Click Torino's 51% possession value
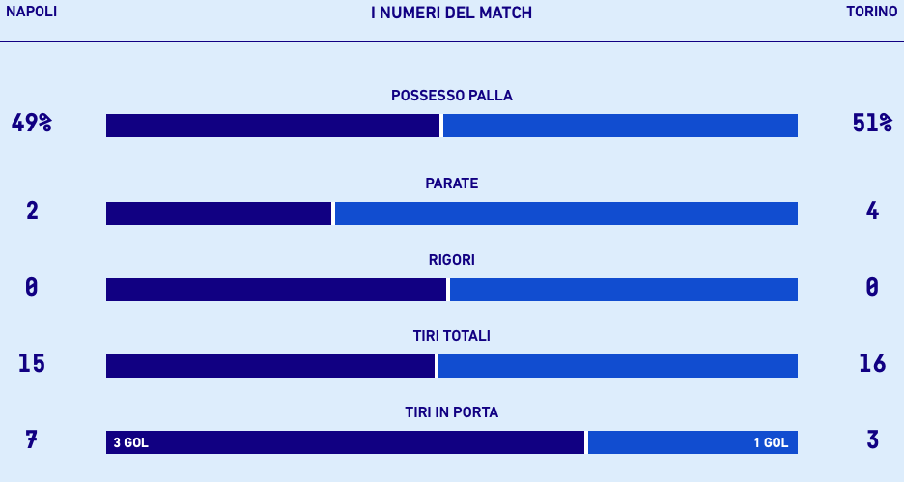Screen dimensions: 904x482 (872, 124)
